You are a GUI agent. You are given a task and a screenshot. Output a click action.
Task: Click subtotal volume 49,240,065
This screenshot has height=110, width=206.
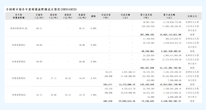coord(148,51)
